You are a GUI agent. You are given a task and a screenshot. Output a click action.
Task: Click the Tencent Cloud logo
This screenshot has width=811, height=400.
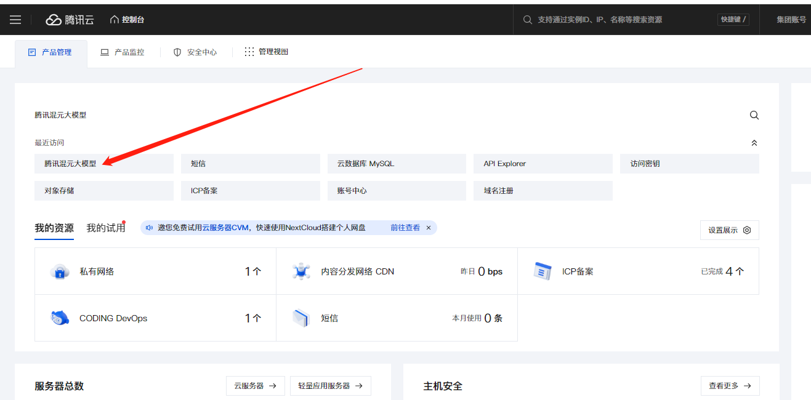click(x=70, y=20)
